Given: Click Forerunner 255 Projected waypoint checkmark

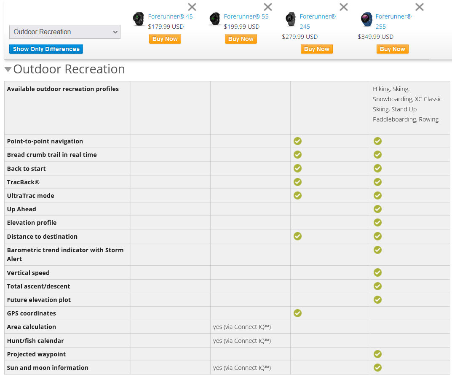Looking at the screenshot, I should click(x=377, y=354).
